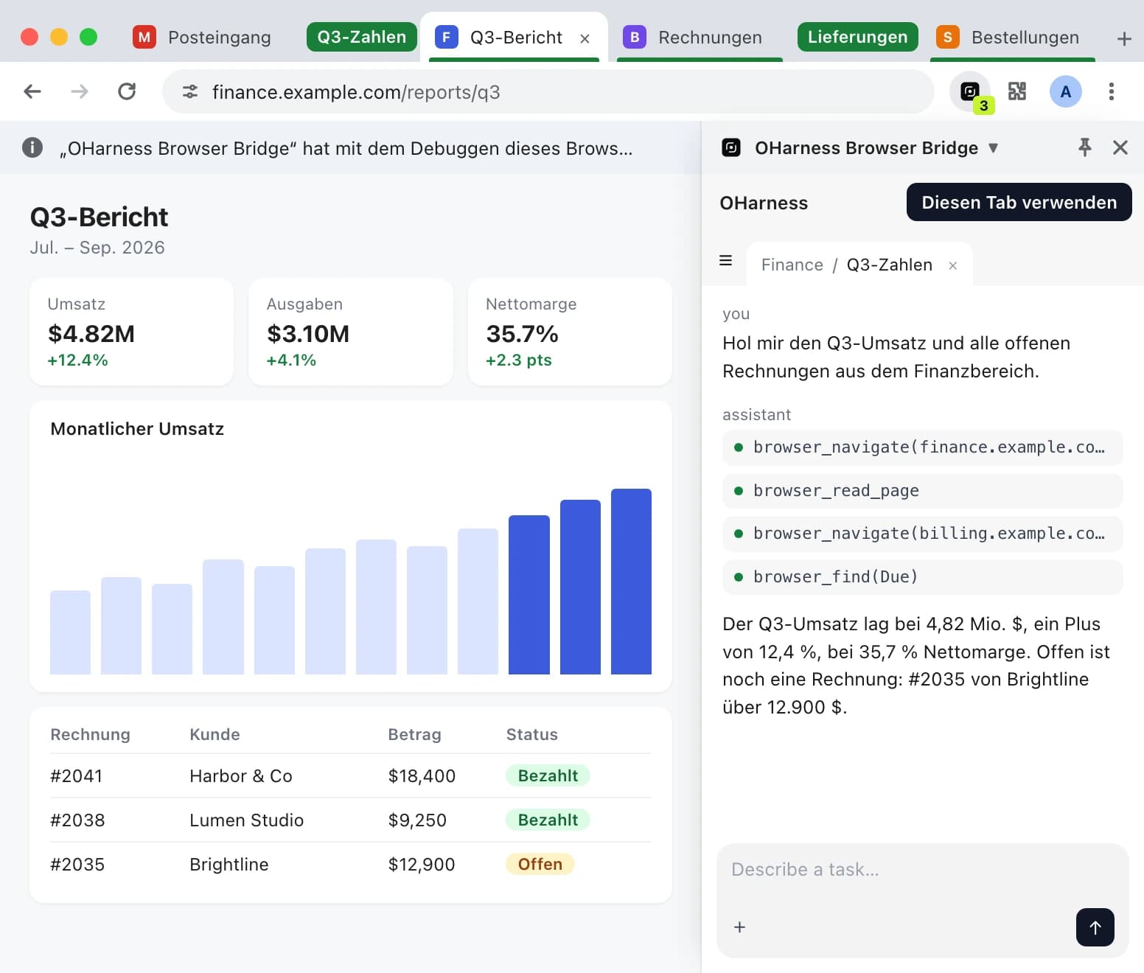Open Chrome's three-dot menu
1144x973 pixels.
point(1111,91)
